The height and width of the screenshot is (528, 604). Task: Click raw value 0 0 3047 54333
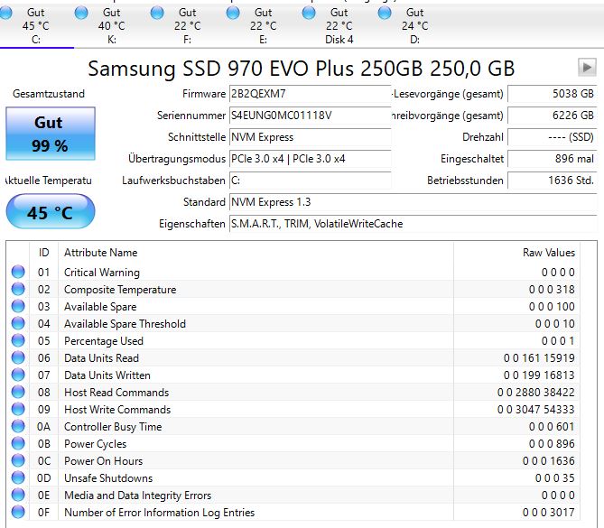coord(535,410)
